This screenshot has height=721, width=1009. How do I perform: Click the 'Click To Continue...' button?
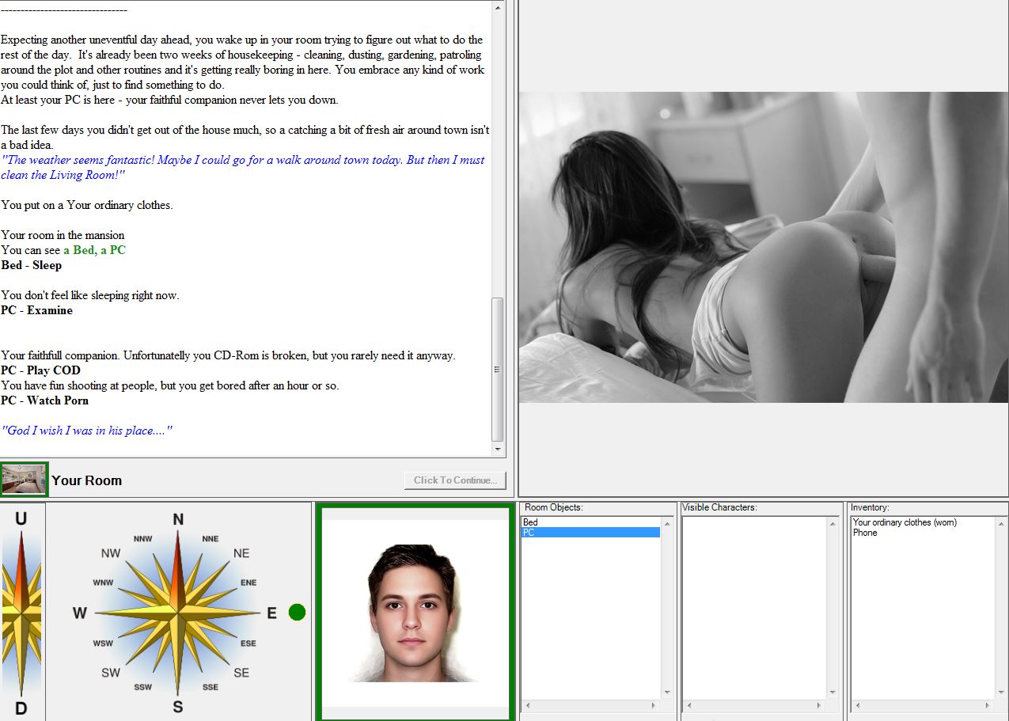coord(454,480)
